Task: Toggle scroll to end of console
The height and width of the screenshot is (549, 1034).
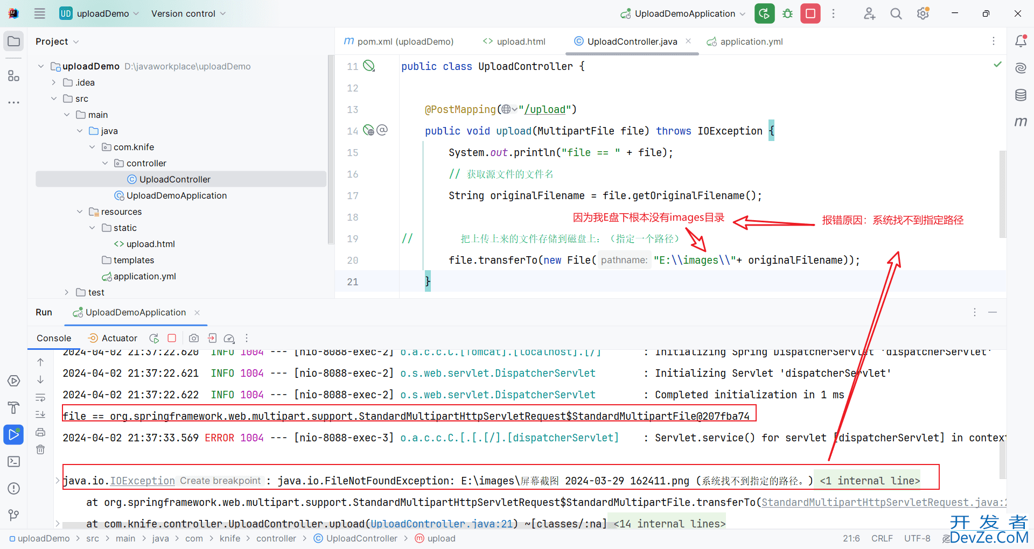Action: pyautogui.click(x=40, y=414)
